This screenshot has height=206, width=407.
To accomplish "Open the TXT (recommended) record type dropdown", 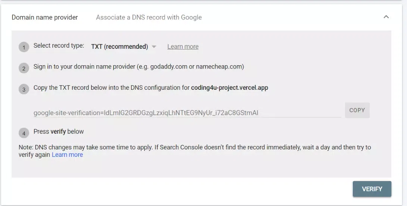I will tap(119, 47).
